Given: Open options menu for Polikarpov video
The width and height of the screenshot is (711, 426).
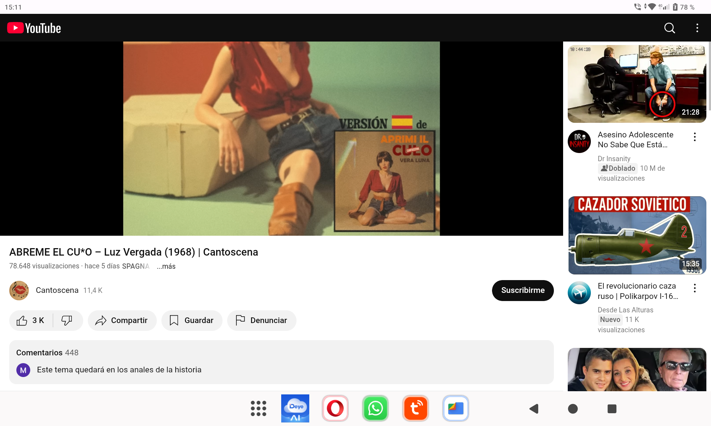Looking at the screenshot, I should 695,288.
